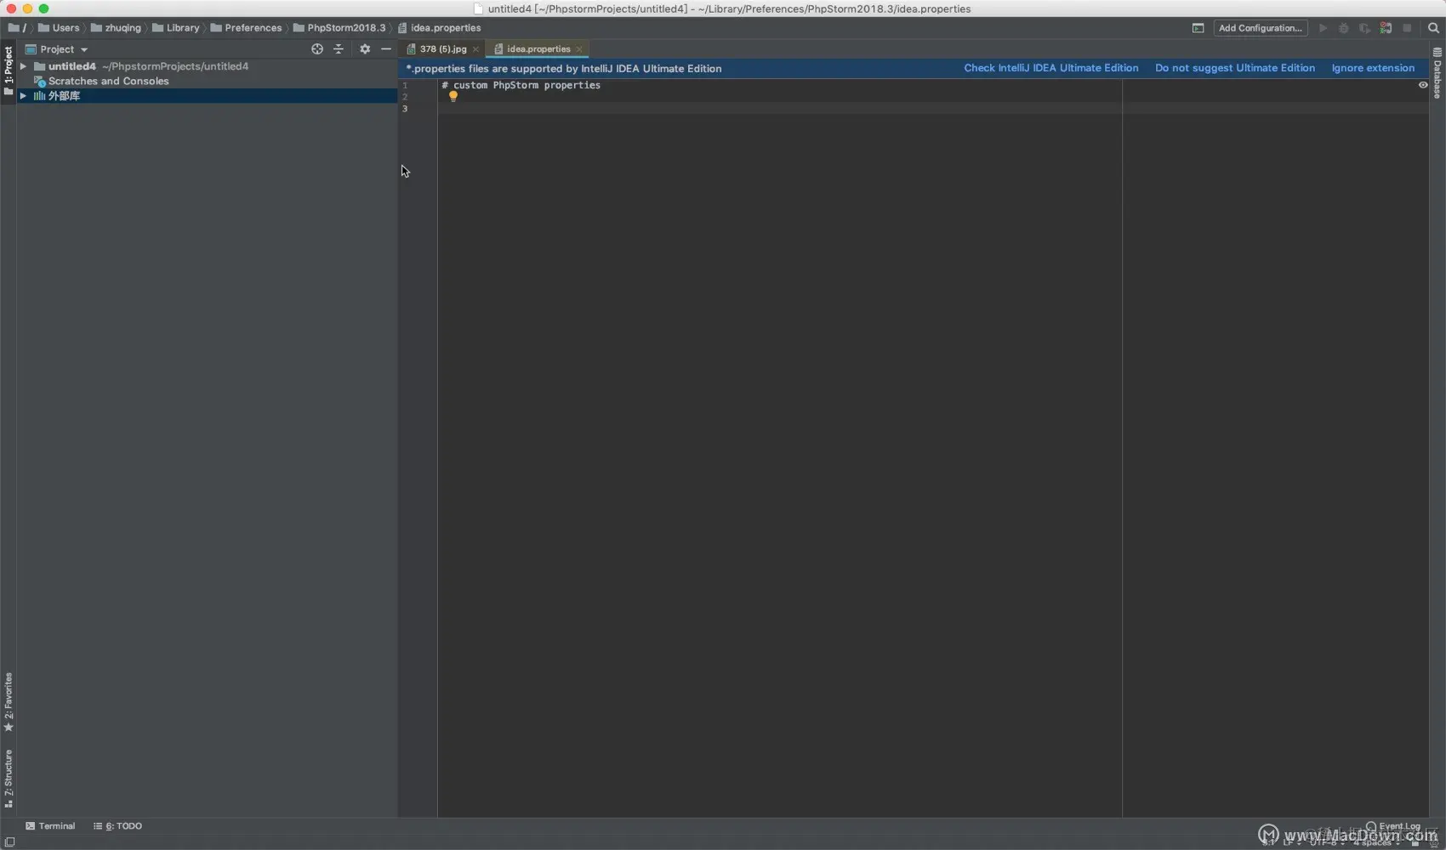Image resolution: width=1446 pixels, height=850 pixels.
Task: Click the Run play icon
Action: [1323, 28]
